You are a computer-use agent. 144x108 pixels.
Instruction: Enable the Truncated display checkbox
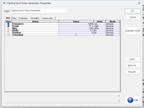click(x=8, y=35)
